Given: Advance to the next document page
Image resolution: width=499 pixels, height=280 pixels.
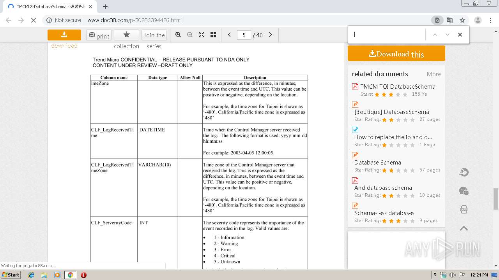Looking at the screenshot, I should [271, 35].
